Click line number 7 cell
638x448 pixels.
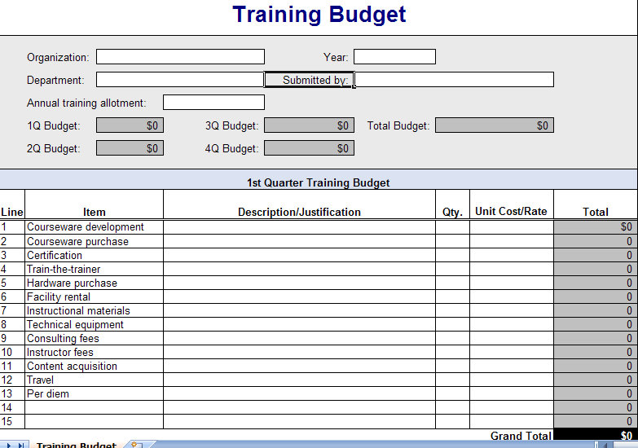click(x=12, y=310)
